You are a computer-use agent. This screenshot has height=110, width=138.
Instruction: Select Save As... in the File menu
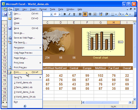coord(25,33)
